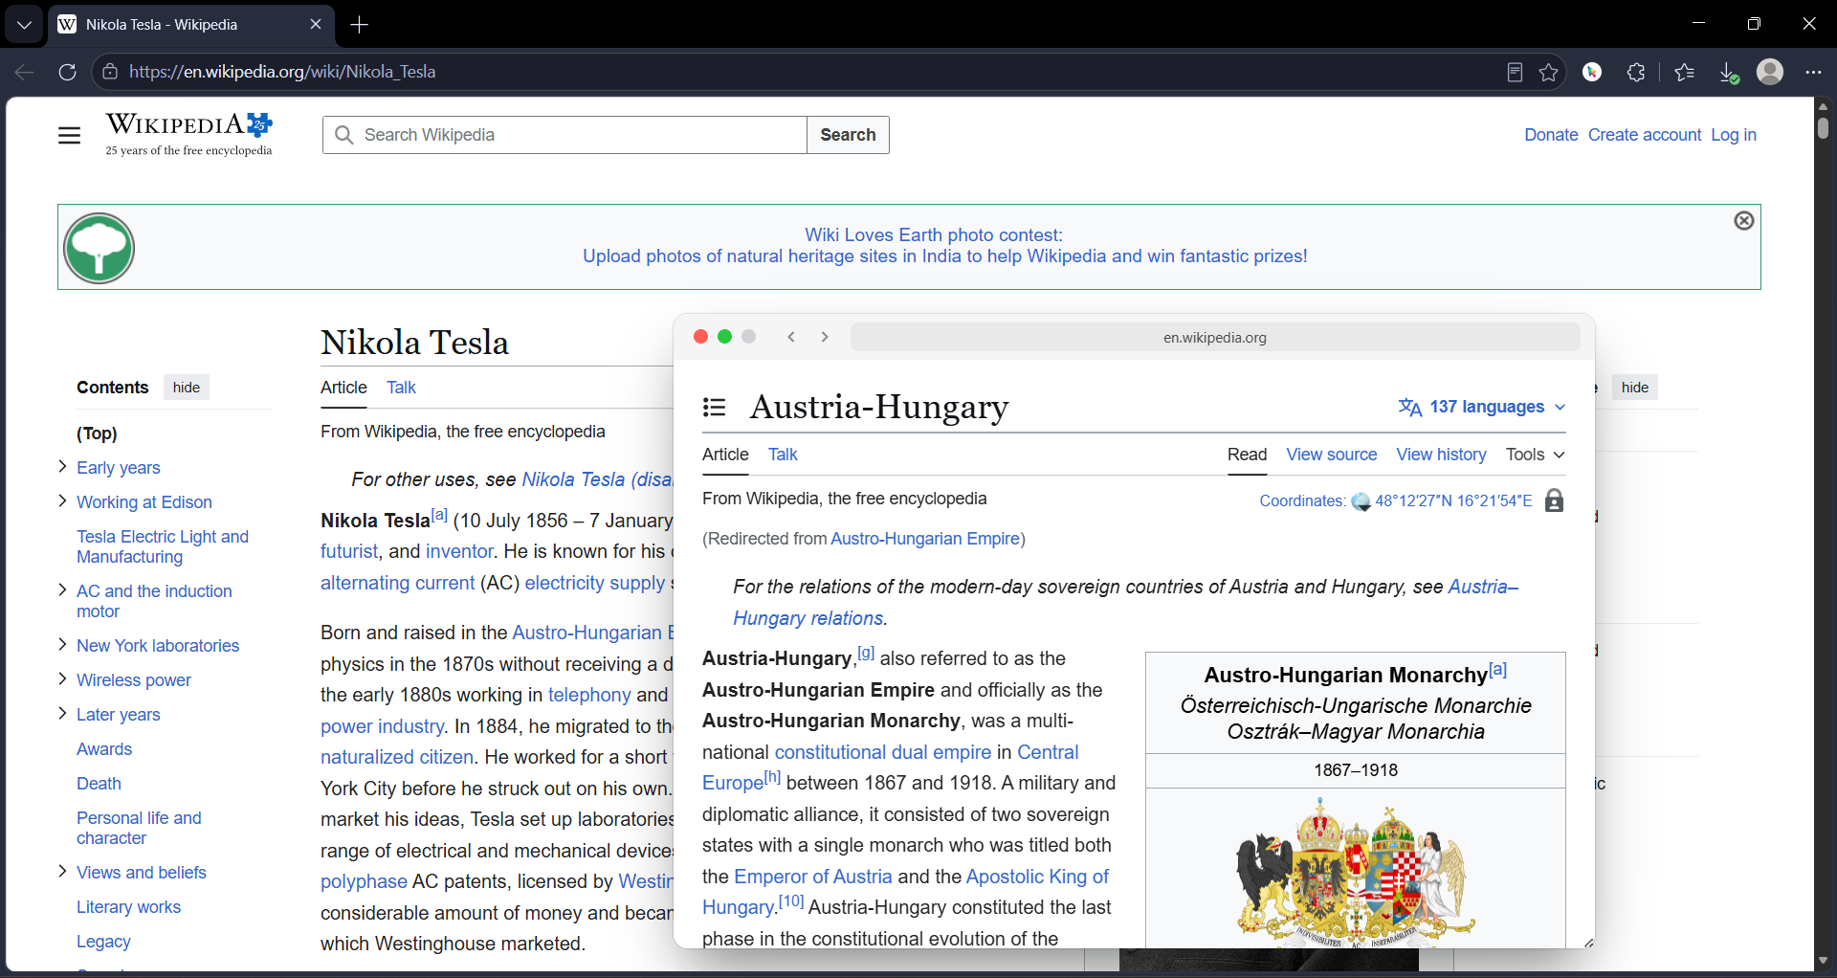Click the colored circle extension icon in toolbar
The image size is (1837, 978).
pos(1592,72)
